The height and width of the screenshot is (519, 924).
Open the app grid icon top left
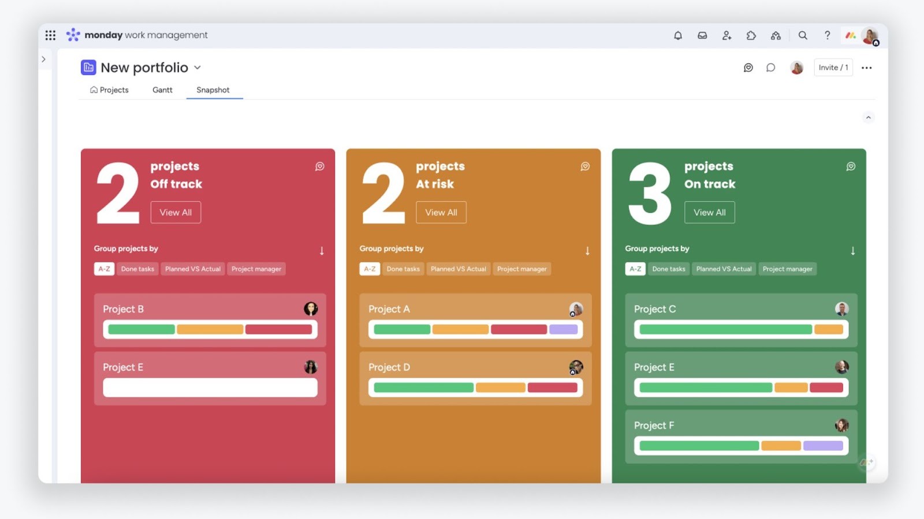pos(50,35)
